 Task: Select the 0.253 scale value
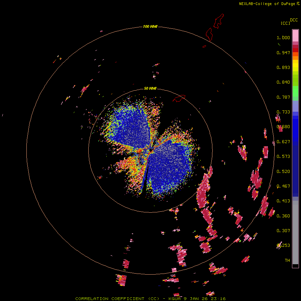(x=283, y=245)
